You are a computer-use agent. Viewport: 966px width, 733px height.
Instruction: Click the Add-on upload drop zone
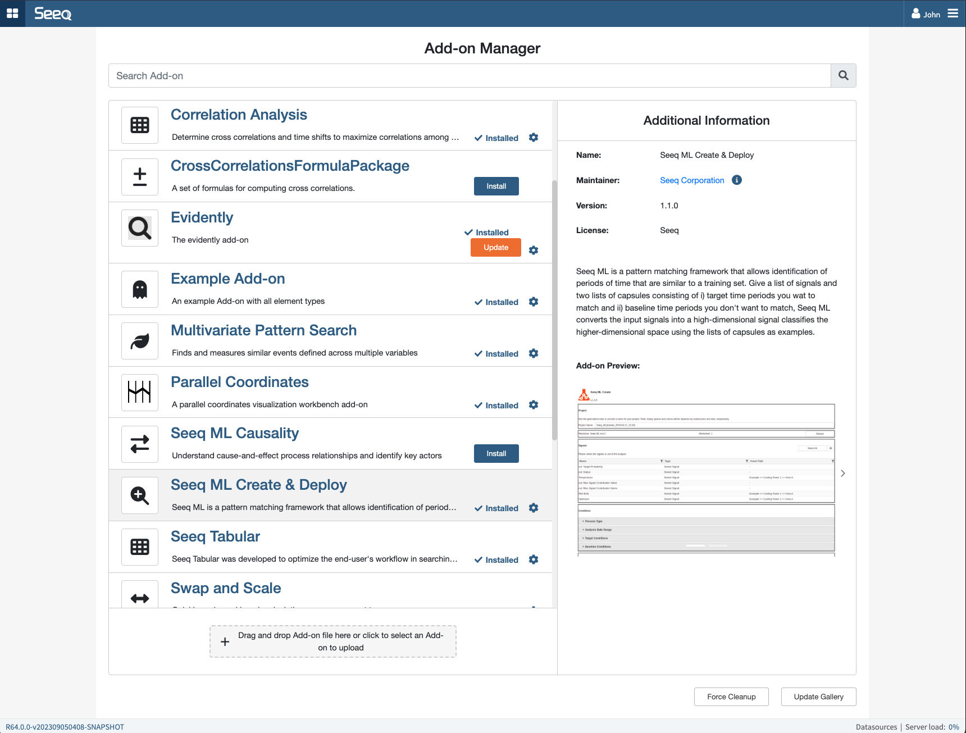coord(332,641)
